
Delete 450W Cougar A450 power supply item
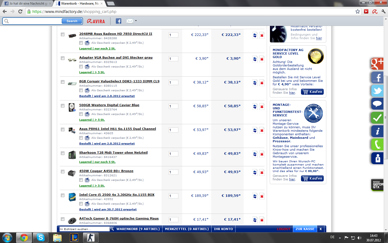(262, 173)
